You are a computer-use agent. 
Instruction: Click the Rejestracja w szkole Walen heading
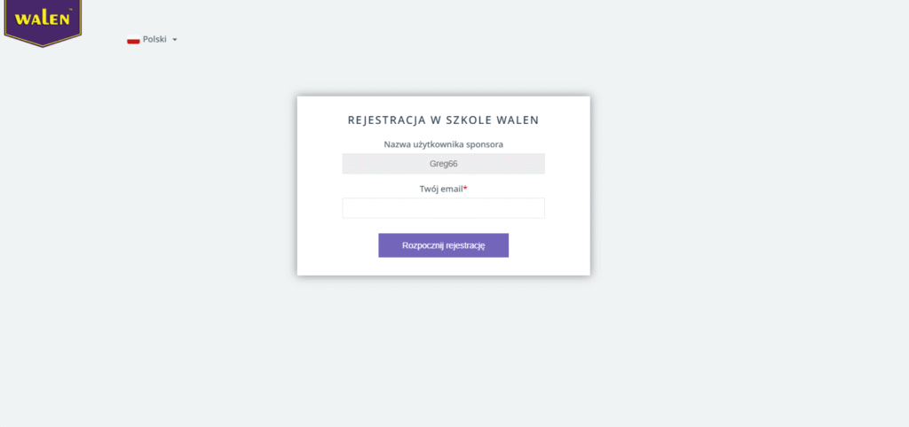443,120
